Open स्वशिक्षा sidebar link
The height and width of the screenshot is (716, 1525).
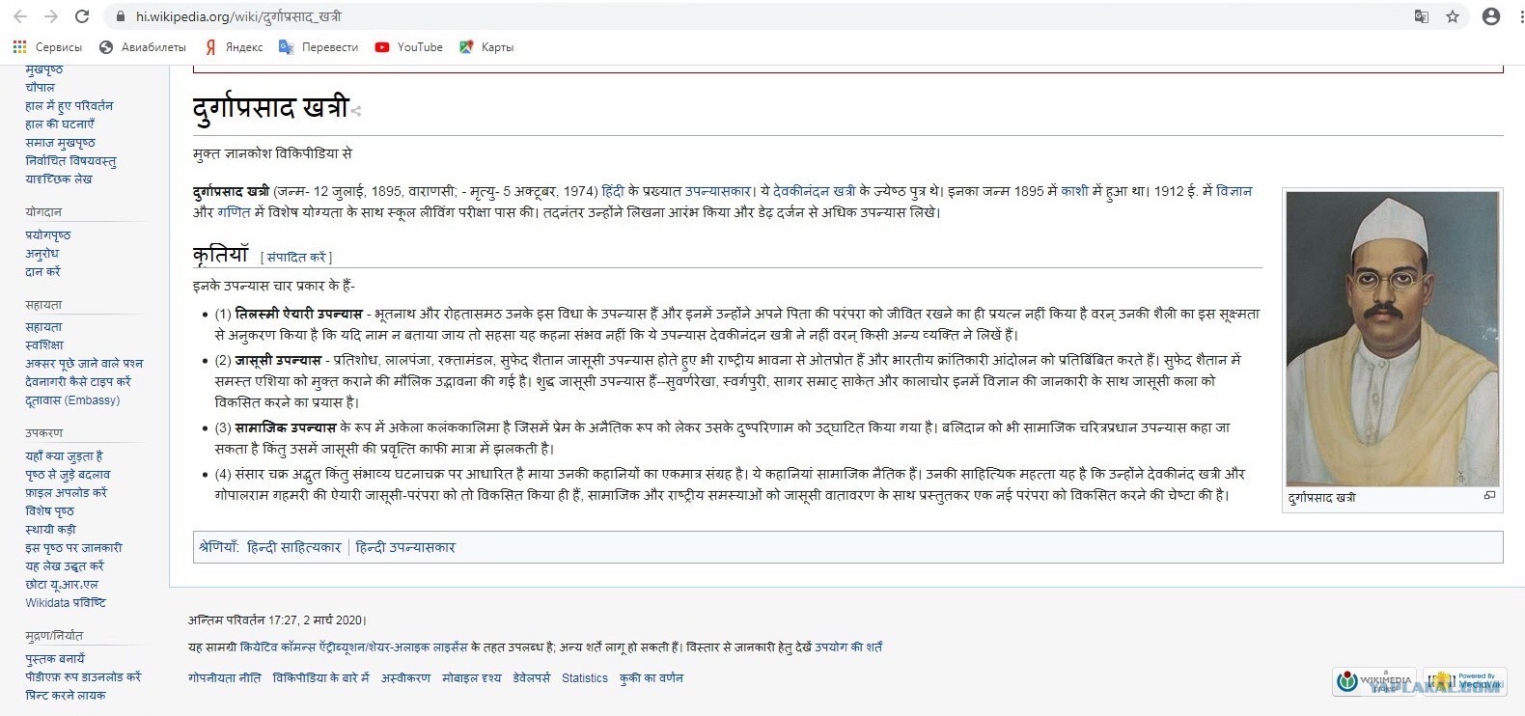[44, 345]
